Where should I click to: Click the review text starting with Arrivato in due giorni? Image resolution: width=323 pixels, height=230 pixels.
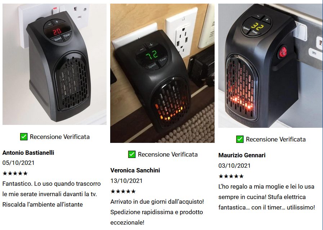[x=157, y=212]
